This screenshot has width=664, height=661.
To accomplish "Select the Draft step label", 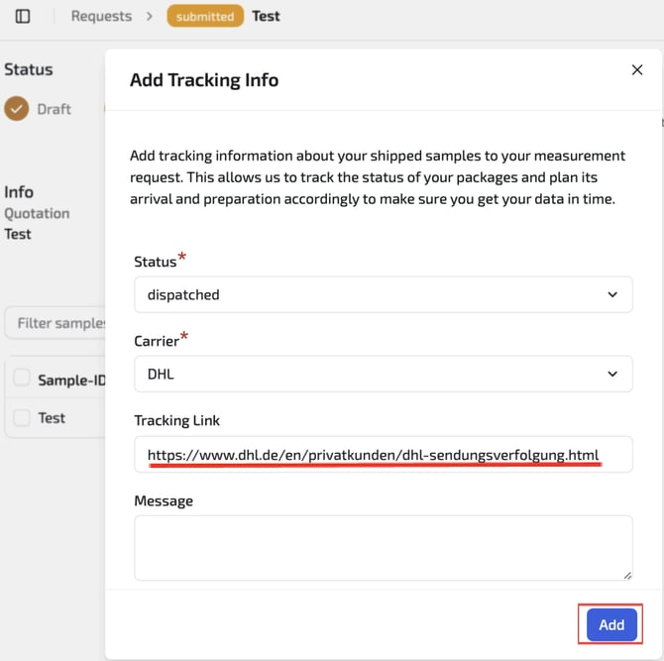I will 55,109.
